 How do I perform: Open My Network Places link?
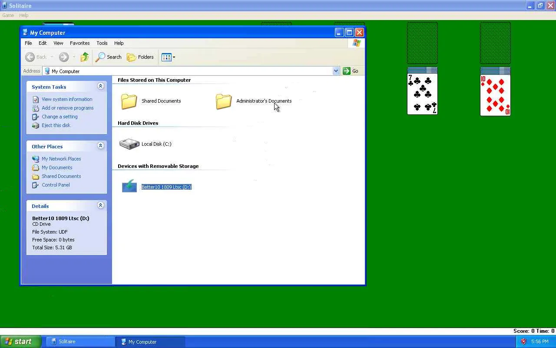coord(61,159)
